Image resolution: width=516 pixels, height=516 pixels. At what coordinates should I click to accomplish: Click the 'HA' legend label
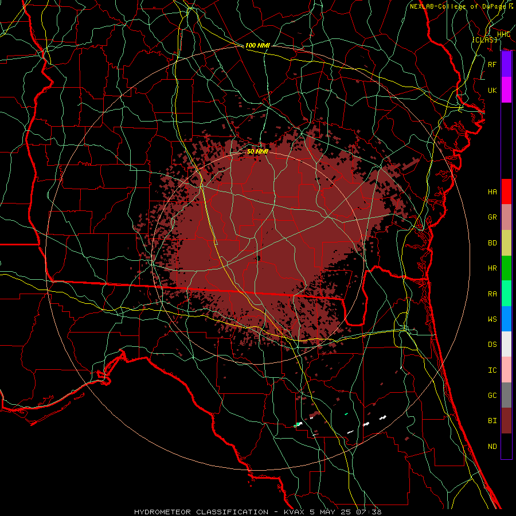492,192
